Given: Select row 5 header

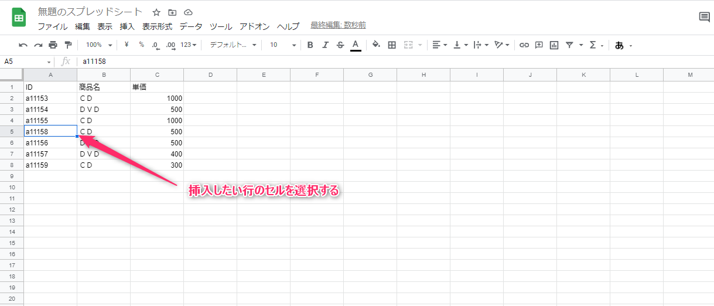Looking at the screenshot, I should click(12, 131).
